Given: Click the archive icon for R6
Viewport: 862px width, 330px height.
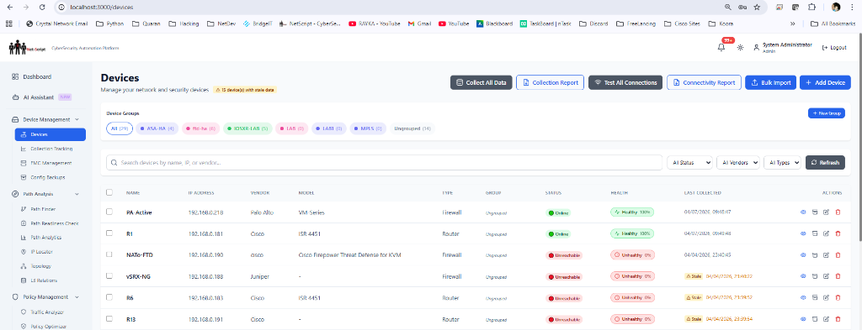Looking at the screenshot, I should pyautogui.click(x=815, y=297).
